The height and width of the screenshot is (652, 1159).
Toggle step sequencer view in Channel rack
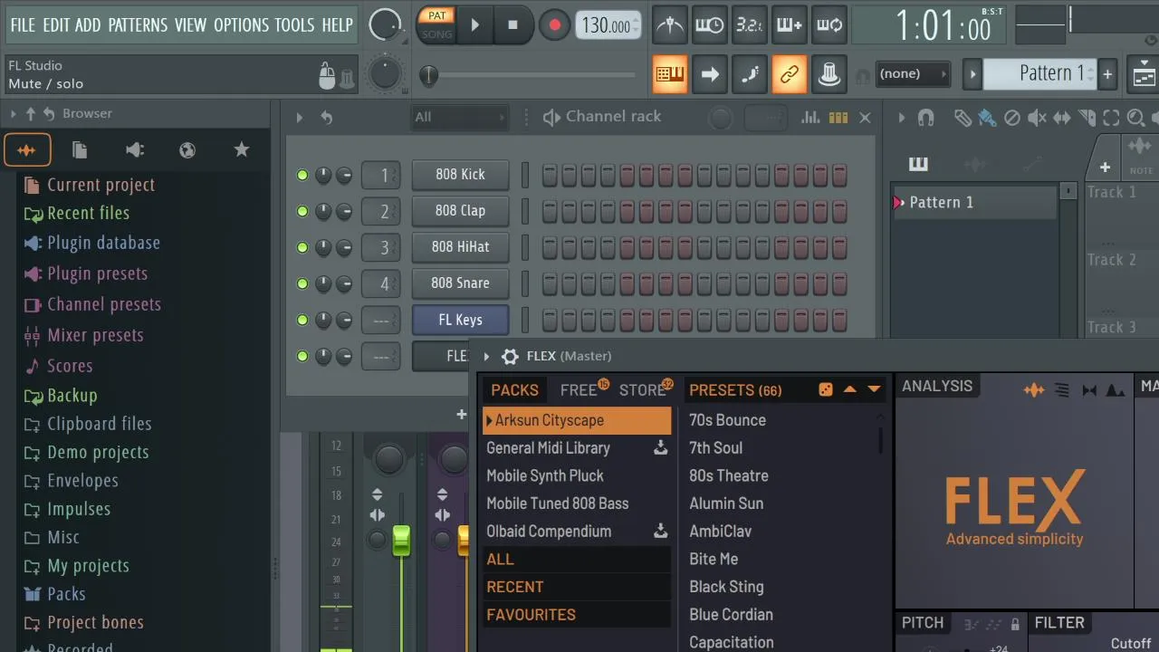[838, 117]
